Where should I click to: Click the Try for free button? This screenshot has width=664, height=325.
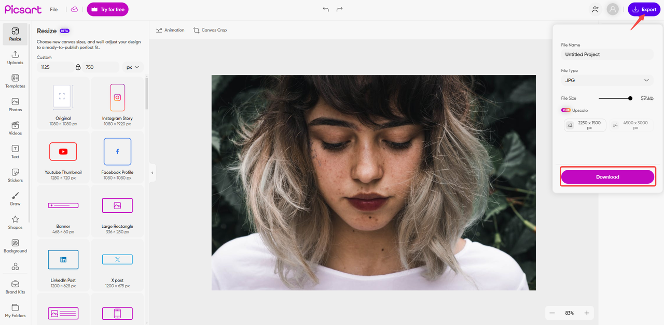107,9
